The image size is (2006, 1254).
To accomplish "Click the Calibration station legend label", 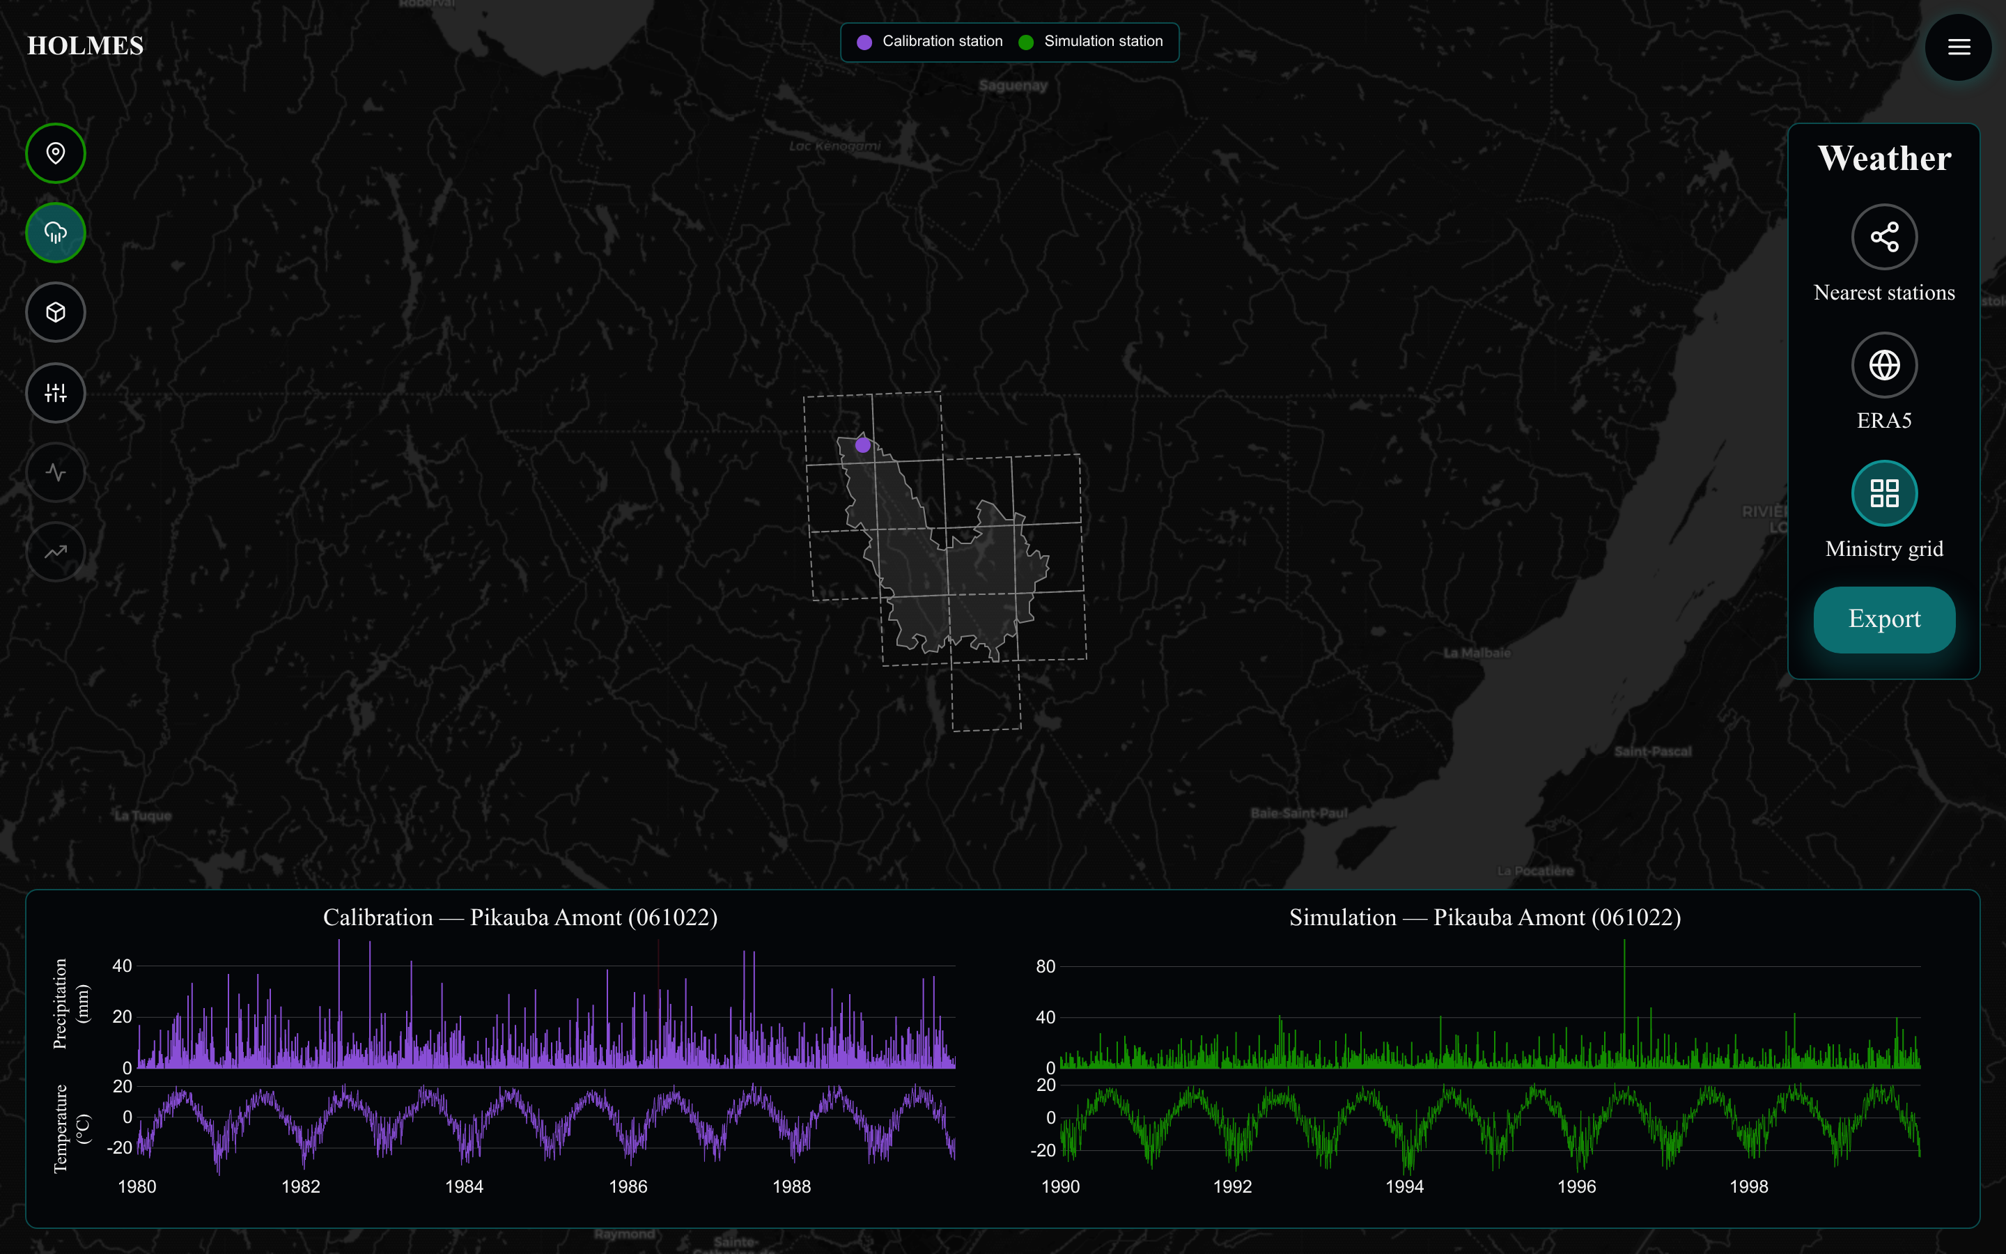I will point(942,42).
